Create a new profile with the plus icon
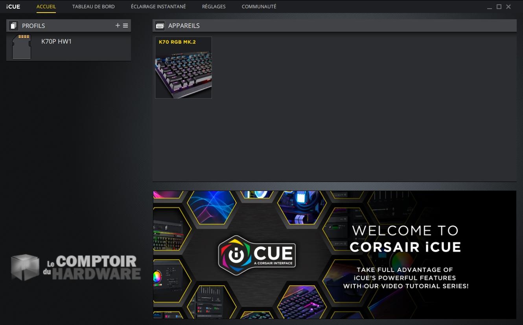Screen dimensions: 523x325 tap(118, 25)
